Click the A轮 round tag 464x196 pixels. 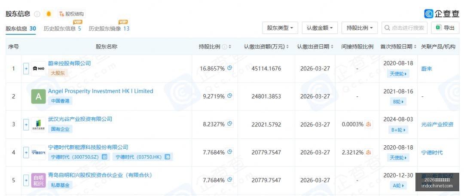tap(398, 186)
